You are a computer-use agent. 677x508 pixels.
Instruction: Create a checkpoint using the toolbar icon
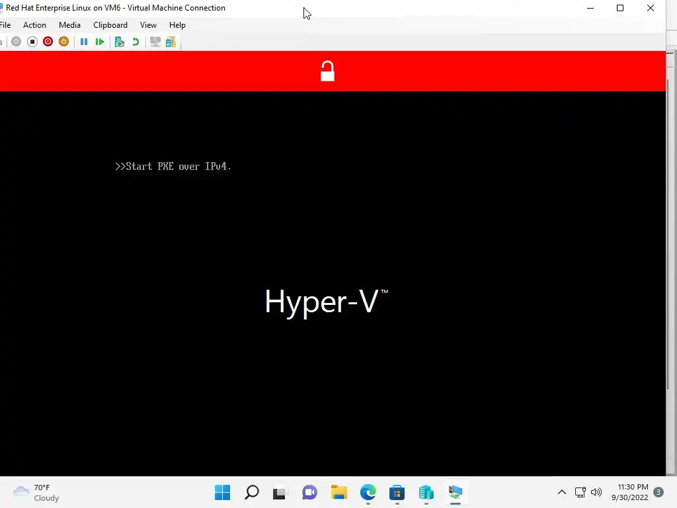pyautogui.click(x=120, y=42)
